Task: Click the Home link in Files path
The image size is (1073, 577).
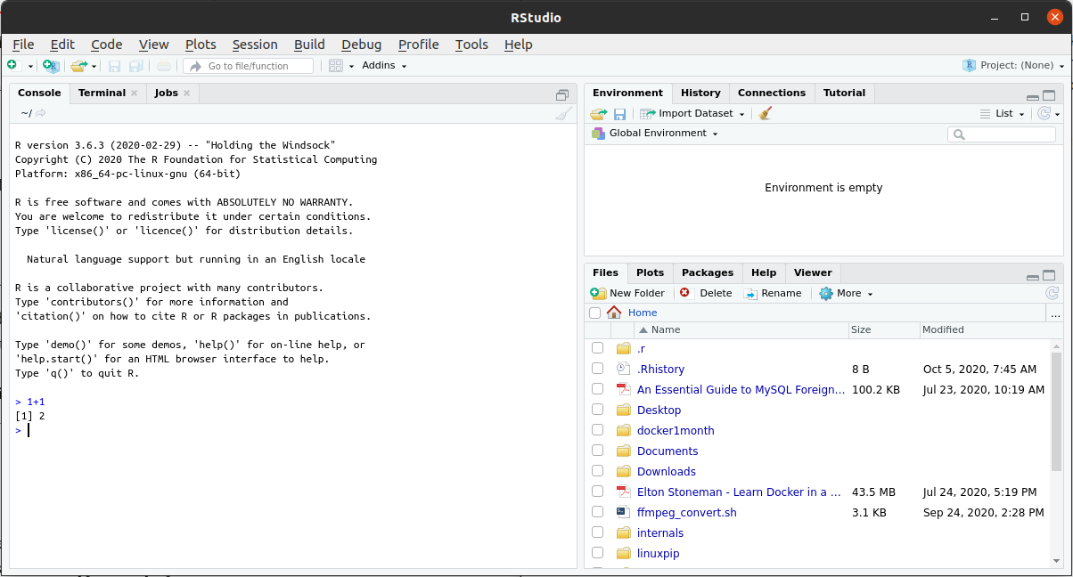Action: point(643,313)
